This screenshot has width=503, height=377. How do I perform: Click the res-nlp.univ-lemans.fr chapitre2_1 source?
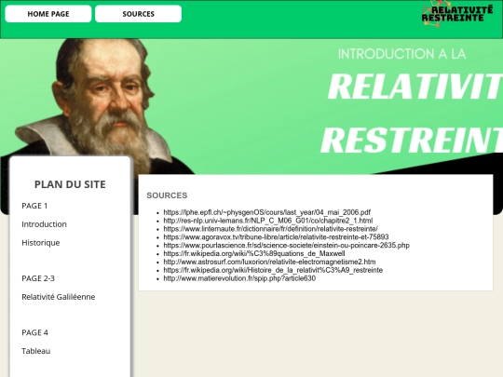pos(268,221)
